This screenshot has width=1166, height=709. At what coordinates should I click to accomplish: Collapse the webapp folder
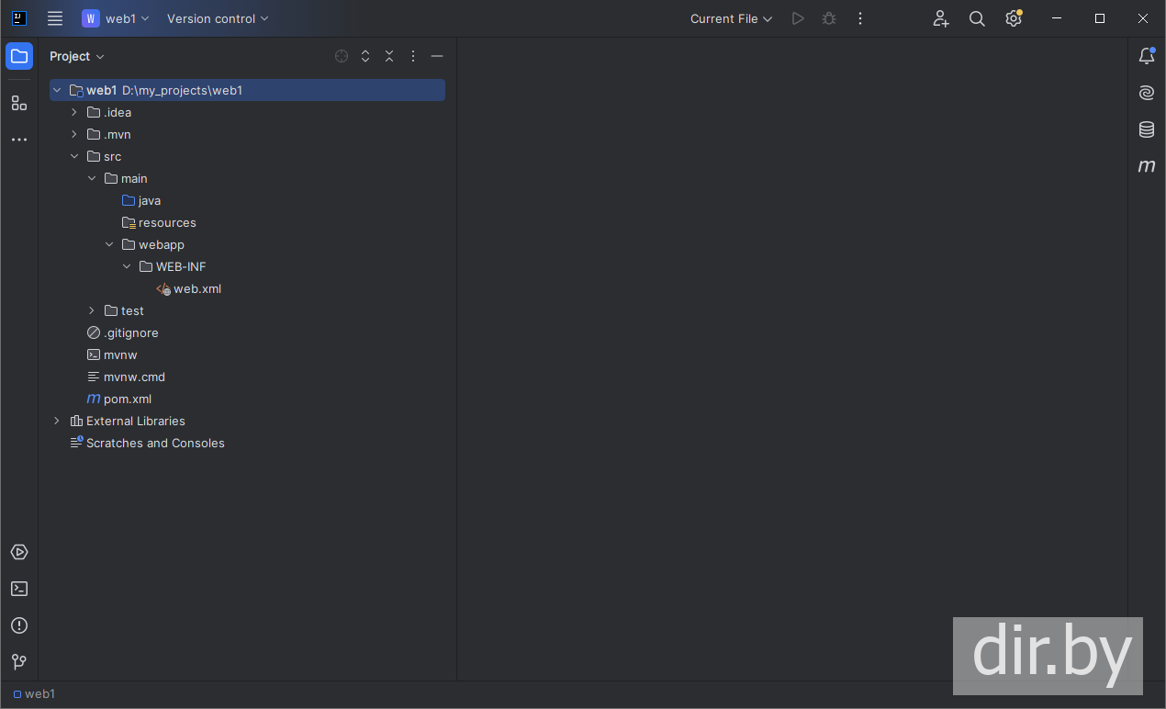pyautogui.click(x=109, y=244)
